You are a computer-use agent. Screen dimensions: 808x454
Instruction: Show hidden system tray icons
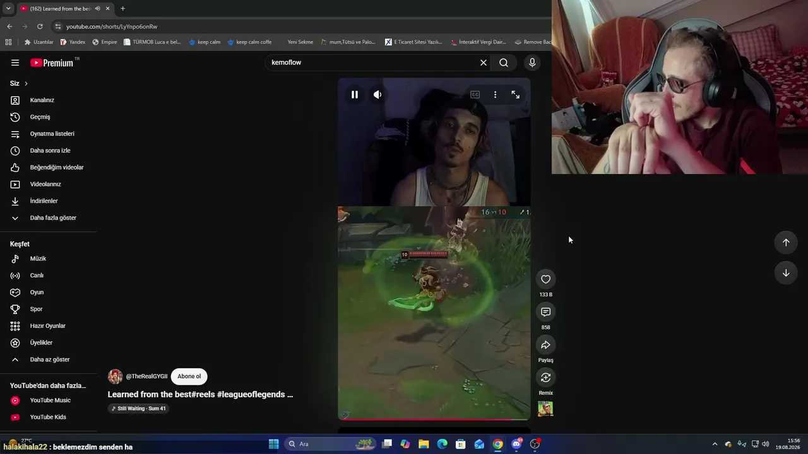coord(715,444)
